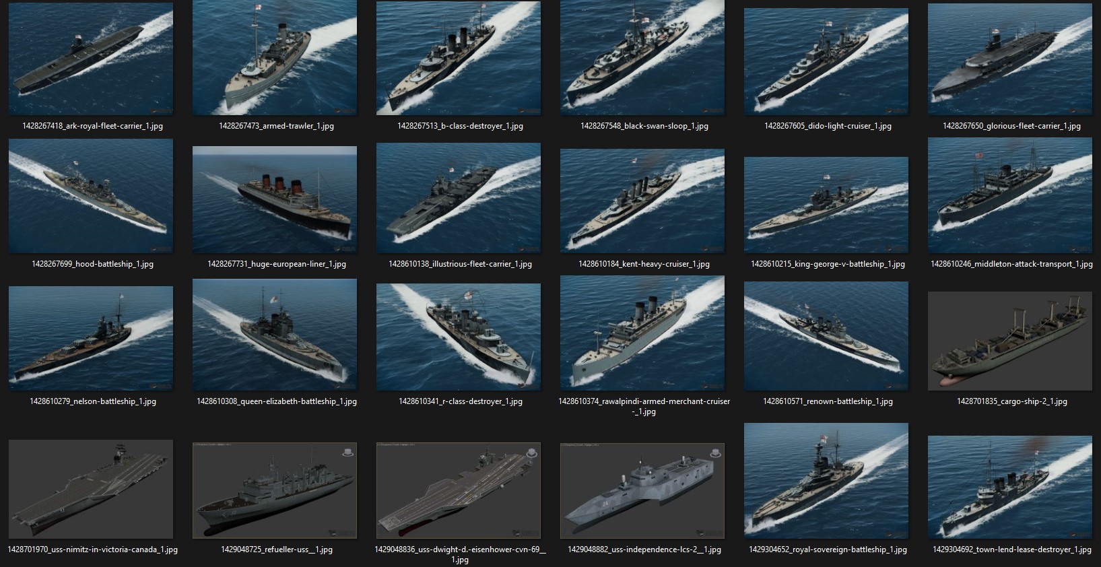1101x567 pixels.
Task: Select the hood-battleship thumbnail
Action: [x=91, y=197]
